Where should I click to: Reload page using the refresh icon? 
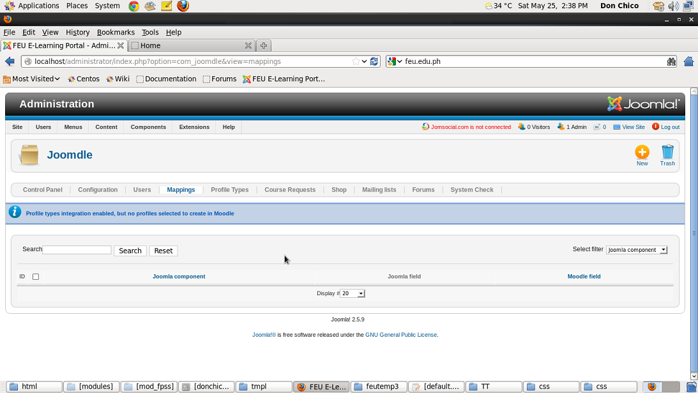pyautogui.click(x=374, y=61)
